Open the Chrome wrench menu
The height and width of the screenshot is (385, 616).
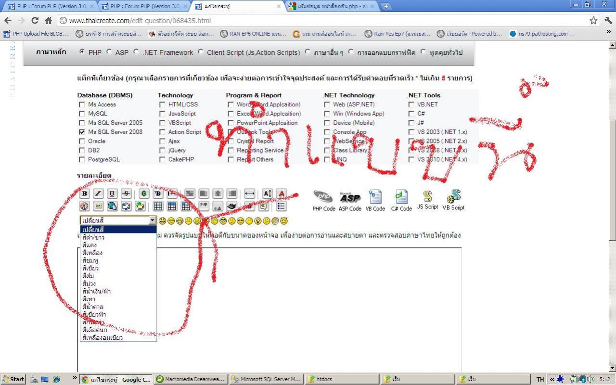click(x=608, y=20)
